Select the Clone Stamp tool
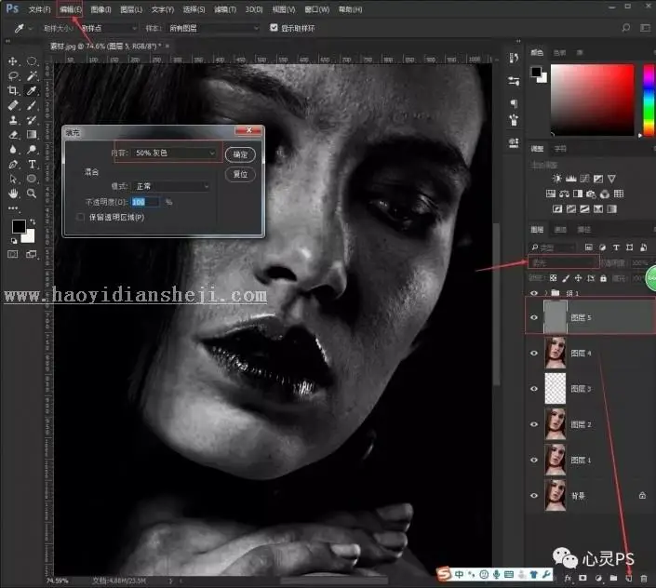Viewport: 656px width, 588px height. (x=13, y=120)
